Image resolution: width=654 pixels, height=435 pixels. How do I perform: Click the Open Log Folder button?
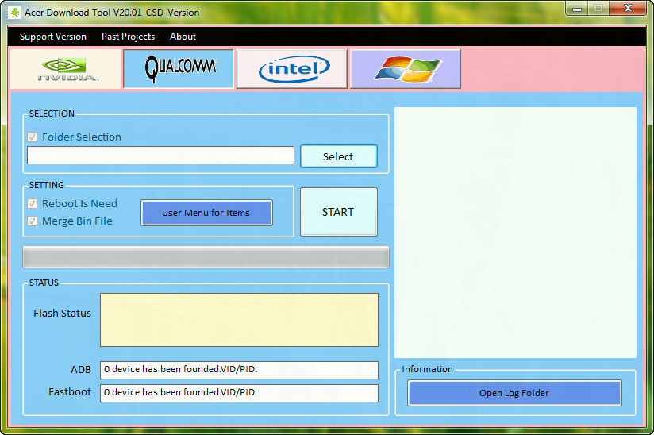point(514,393)
